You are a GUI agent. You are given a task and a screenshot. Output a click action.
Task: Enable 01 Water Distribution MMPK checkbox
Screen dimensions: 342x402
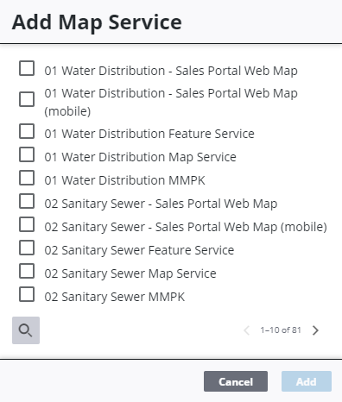click(27, 178)
